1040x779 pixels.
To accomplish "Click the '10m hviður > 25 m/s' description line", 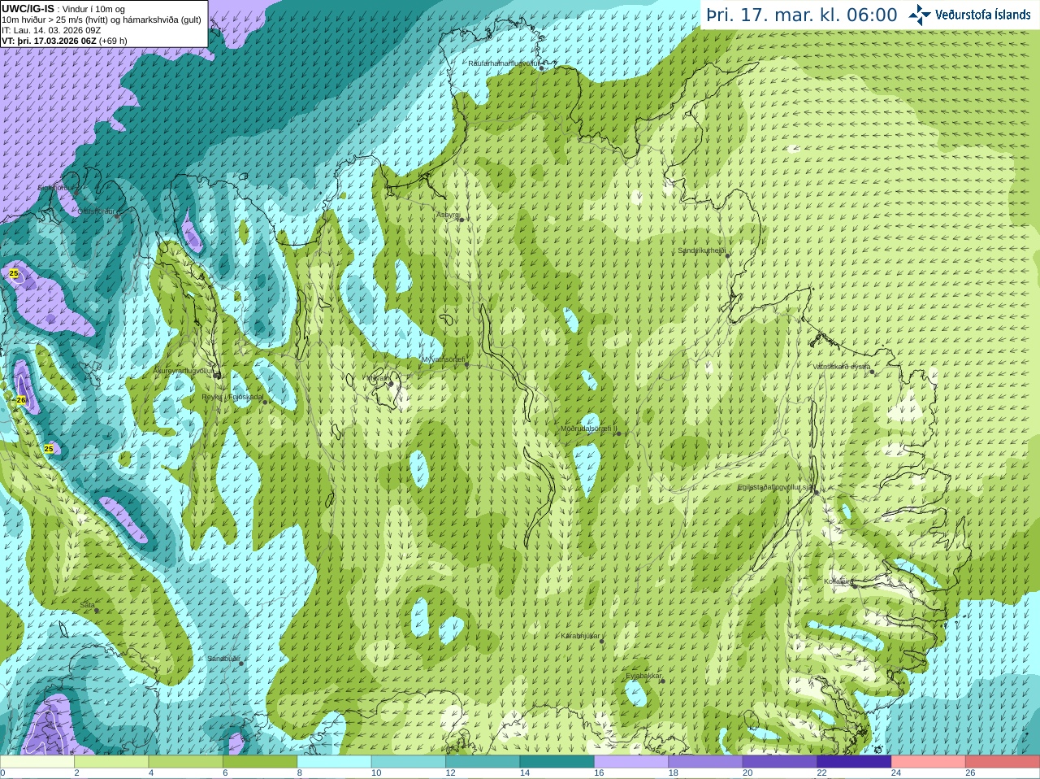I will 102,20.
